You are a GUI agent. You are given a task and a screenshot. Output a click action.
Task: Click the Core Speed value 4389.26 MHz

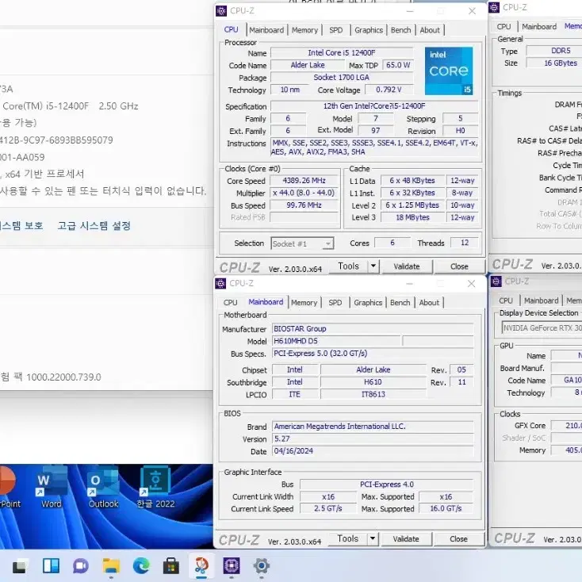(304, 181)
